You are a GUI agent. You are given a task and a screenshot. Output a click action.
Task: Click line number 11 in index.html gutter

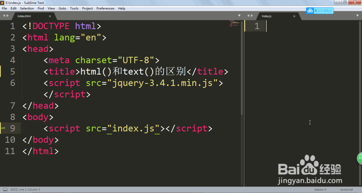pos(10,151)
